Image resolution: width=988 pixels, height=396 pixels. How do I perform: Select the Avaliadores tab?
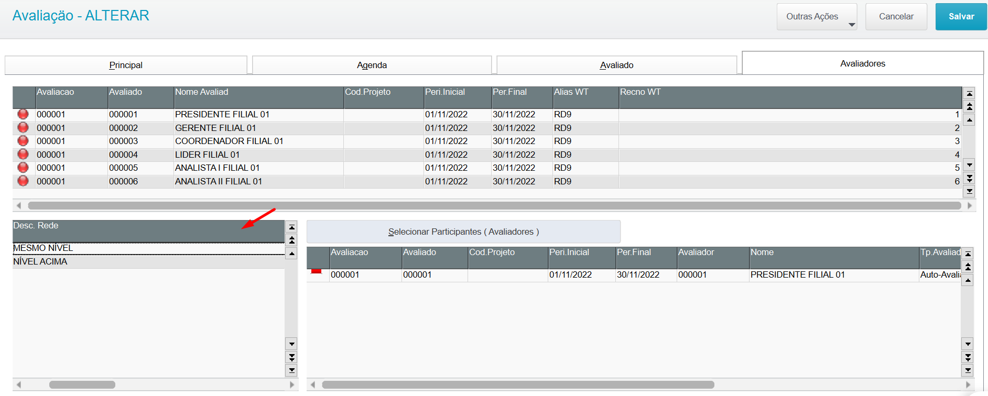[863, 63]
